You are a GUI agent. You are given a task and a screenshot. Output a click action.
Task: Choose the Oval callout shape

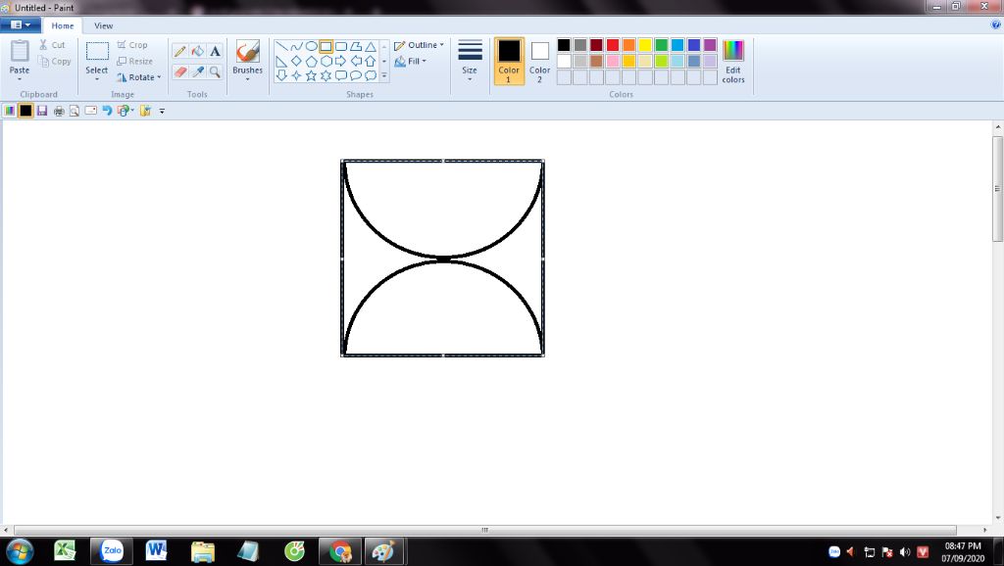point(355,75)
